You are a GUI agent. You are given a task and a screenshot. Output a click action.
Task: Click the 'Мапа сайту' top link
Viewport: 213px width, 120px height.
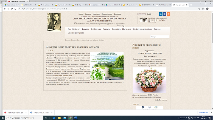(x=96, y=14)
